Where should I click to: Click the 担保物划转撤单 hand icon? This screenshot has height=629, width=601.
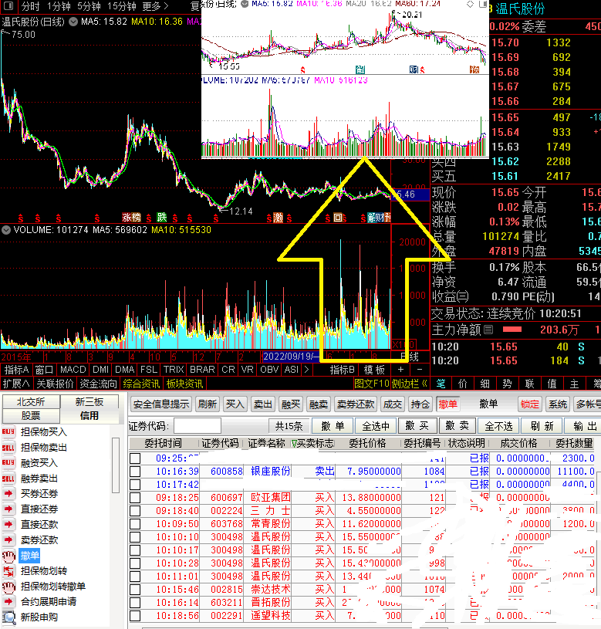tap(8, 586)
